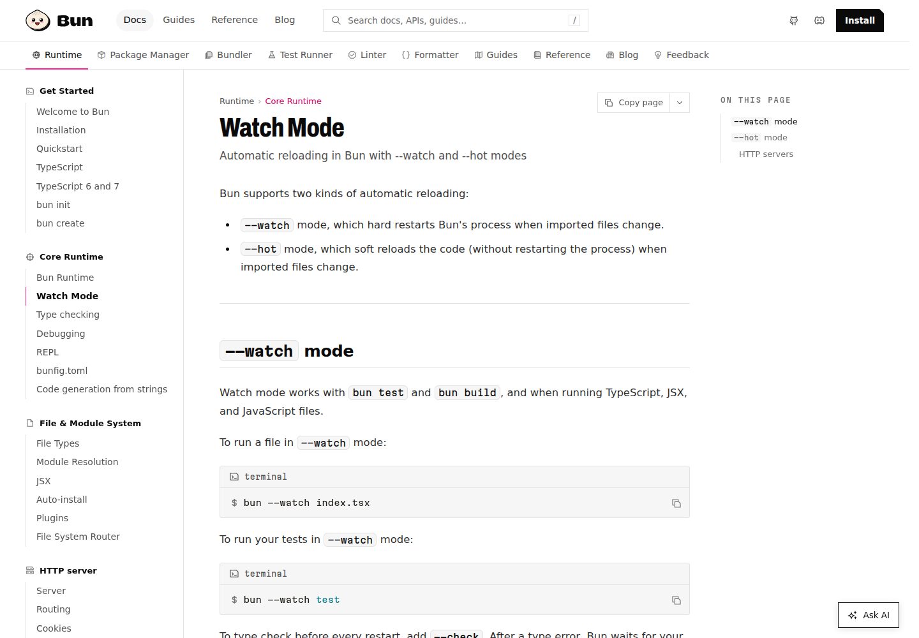The height and width of the screenshot is (638, 919).
Task: Open Code generation from strings page
Action: pyautogui.click(x=101, y=389)
